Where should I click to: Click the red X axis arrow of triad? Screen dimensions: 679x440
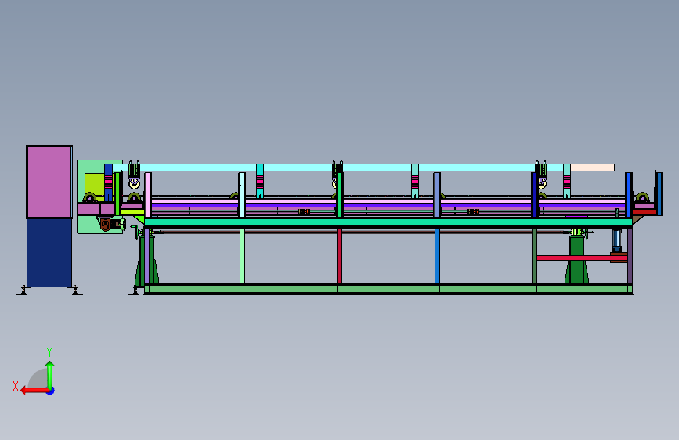tap(34, 391)
